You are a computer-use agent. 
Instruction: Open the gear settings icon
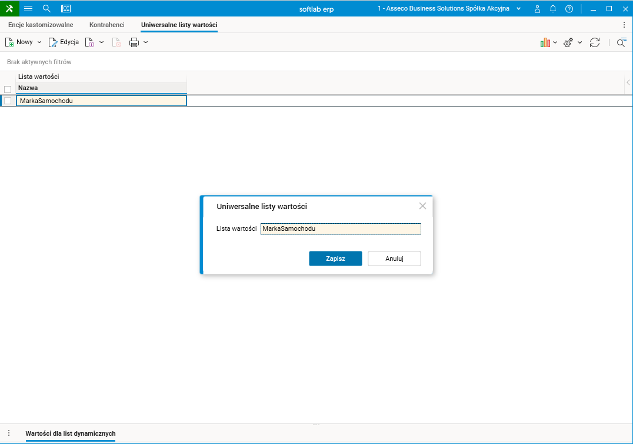coord(568,42)
